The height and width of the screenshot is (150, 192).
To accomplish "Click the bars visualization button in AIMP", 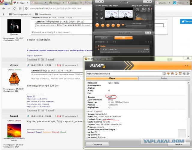I will click(101, 18).
